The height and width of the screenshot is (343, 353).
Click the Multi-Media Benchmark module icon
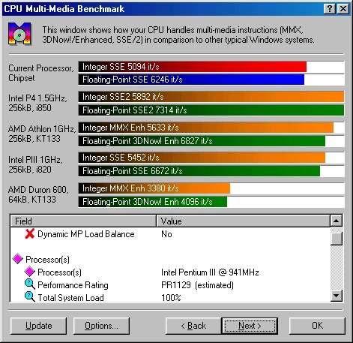pyautogui.click(x=19, y=34)
